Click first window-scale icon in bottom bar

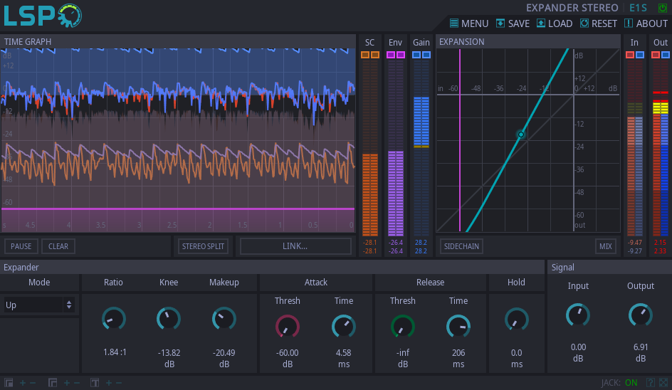tap(9, 383)
